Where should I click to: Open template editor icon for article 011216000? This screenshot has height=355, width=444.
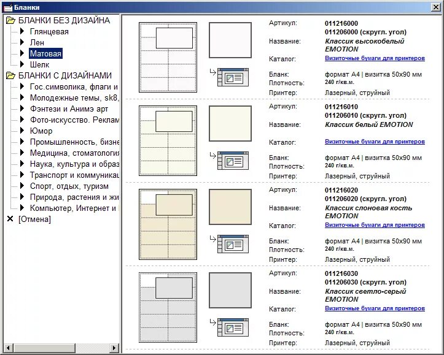pyautogui.click(x=233, y=77)
